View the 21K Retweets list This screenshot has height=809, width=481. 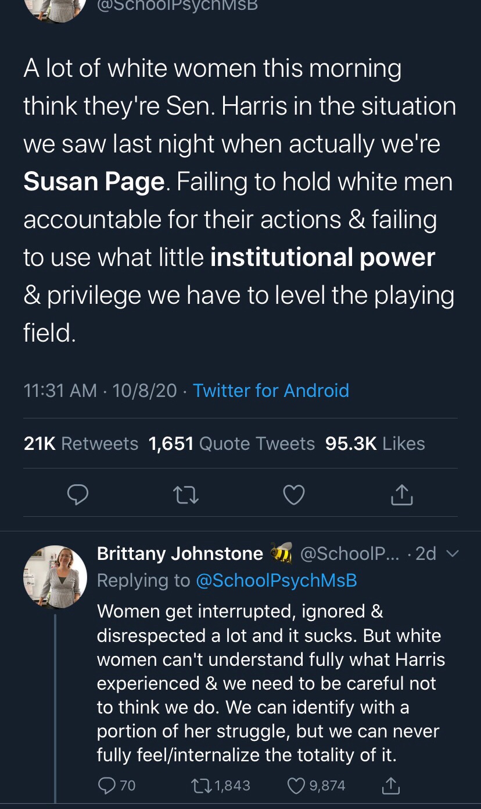[81, 443]
